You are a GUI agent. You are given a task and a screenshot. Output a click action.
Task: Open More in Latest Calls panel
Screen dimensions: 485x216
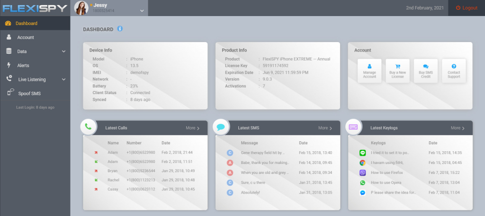point(193,128)
